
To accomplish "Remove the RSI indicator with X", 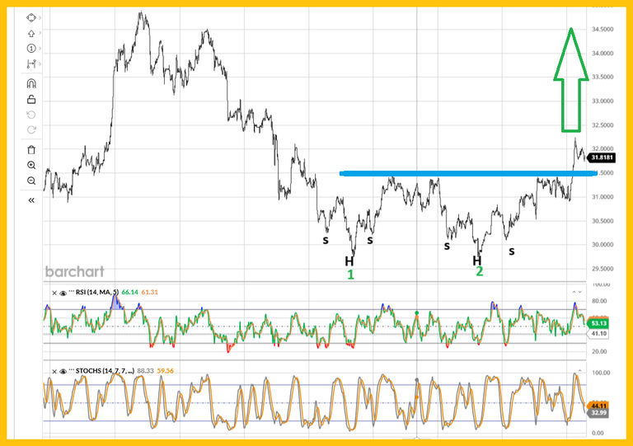I will click(x=54, y=292).
